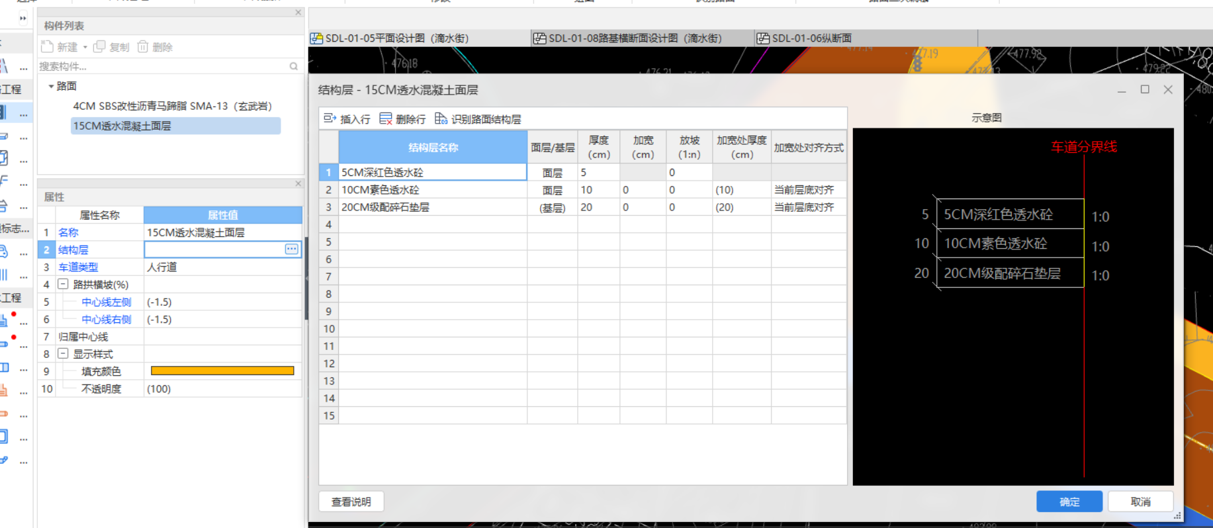Open the 填充颜色 orange color swatch

click(x=222, y=371)
